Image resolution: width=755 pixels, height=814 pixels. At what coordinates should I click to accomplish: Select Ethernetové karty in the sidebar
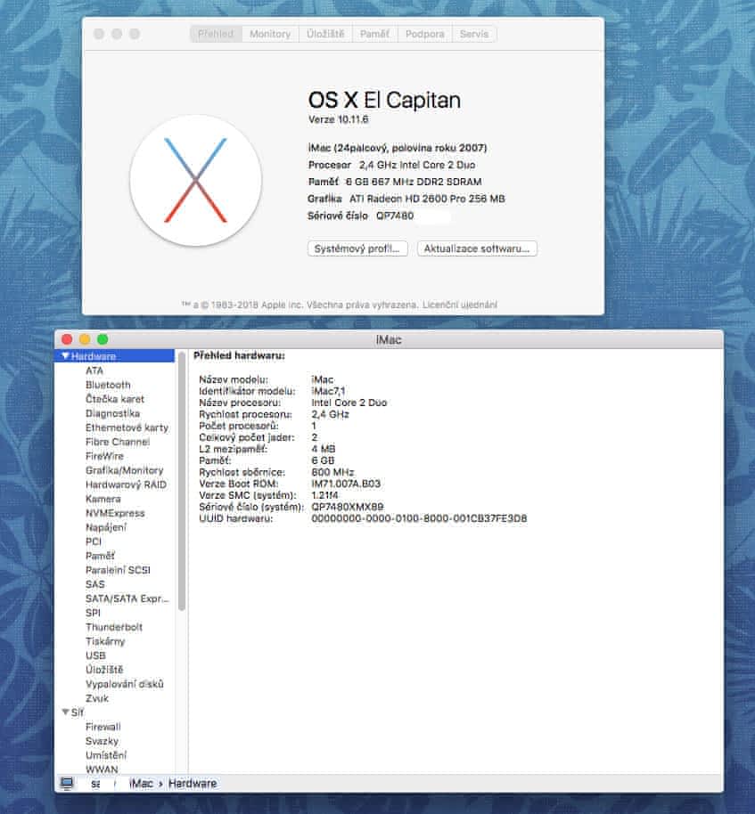pos(127,427)
